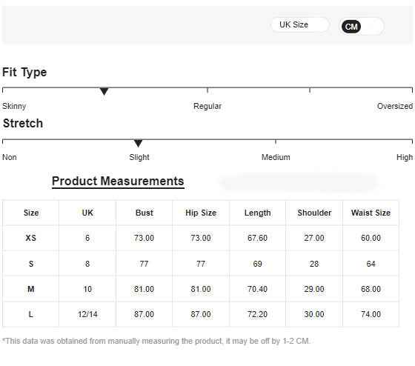Select the XS size row

201,238
